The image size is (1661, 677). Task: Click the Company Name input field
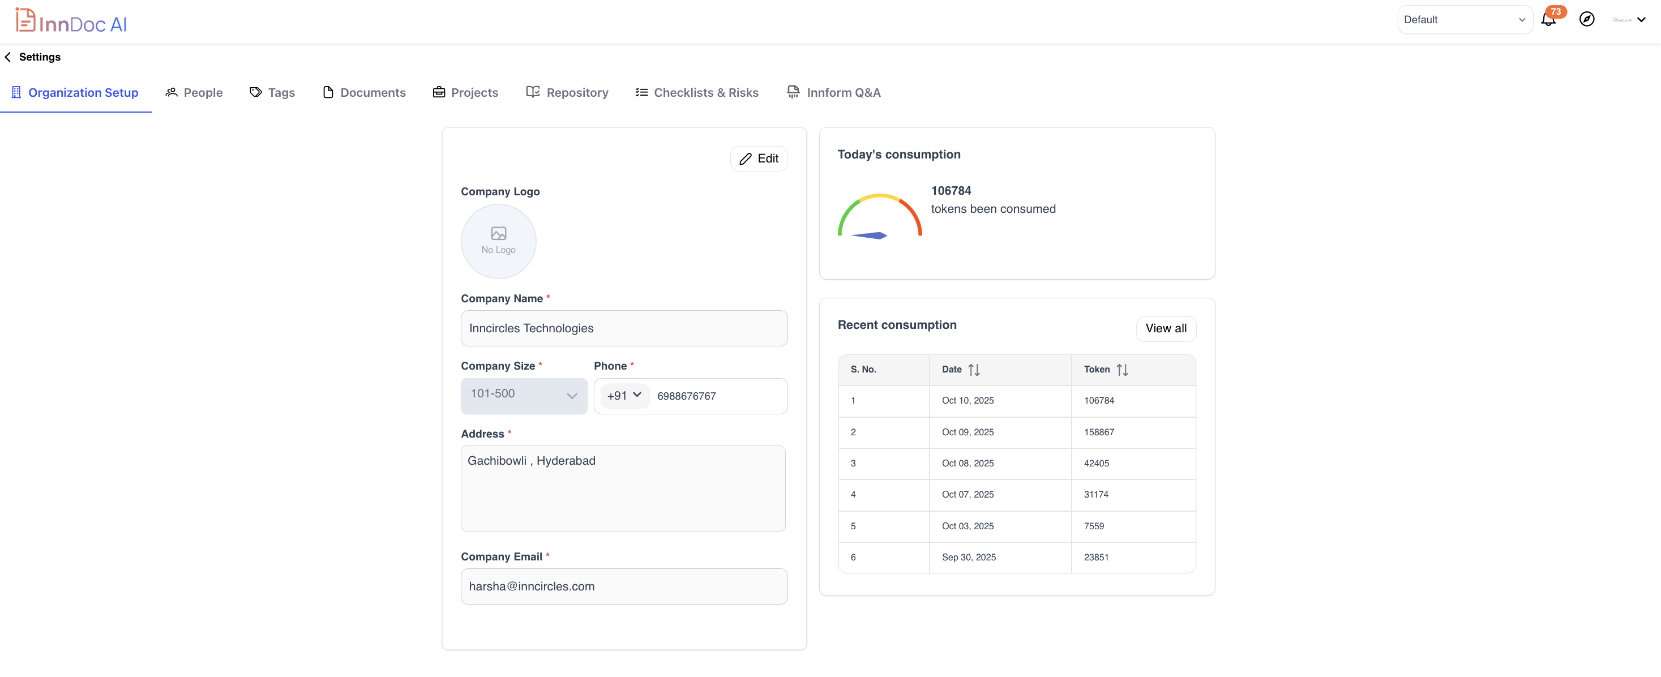coord(623,328)
